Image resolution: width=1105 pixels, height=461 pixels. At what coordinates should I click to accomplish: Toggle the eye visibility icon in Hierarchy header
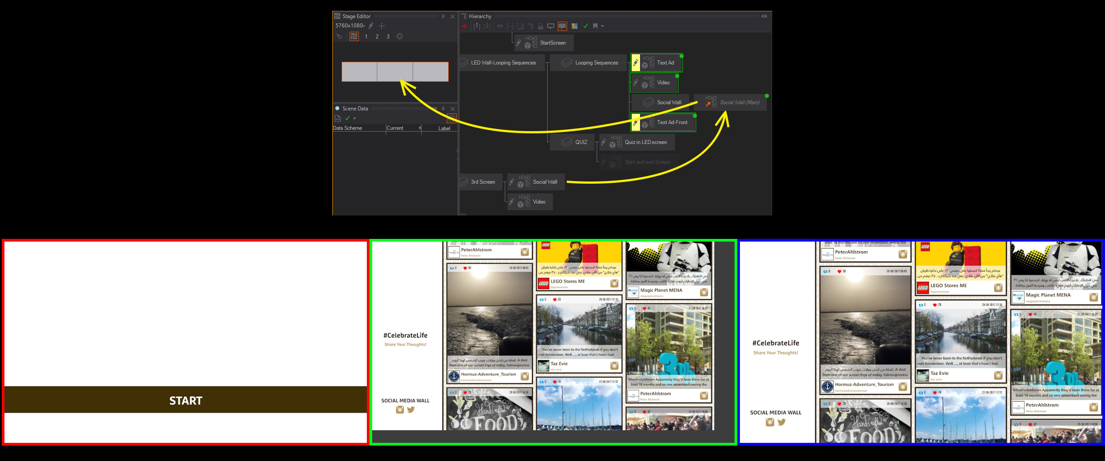coord(764,16)
